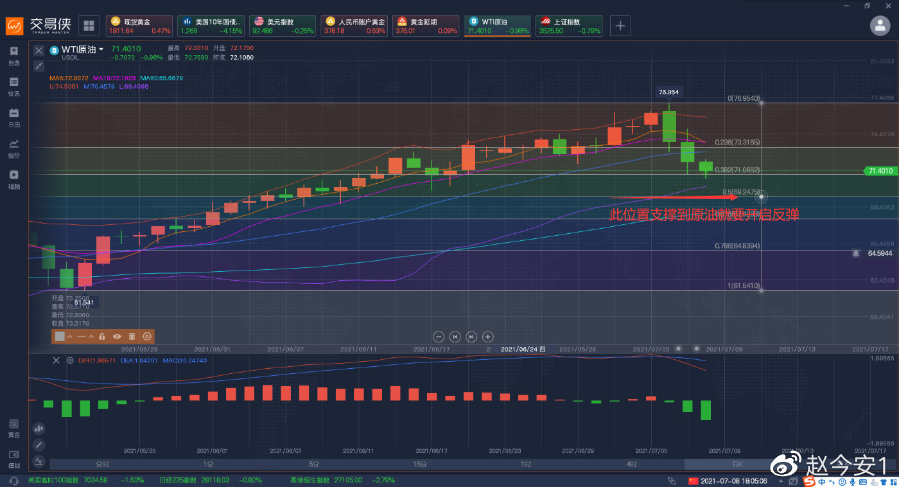The height and width of the screenshot is (487, 899).
Task: Click the 交易侠 app logo
Action: click(x=40, y=26)
